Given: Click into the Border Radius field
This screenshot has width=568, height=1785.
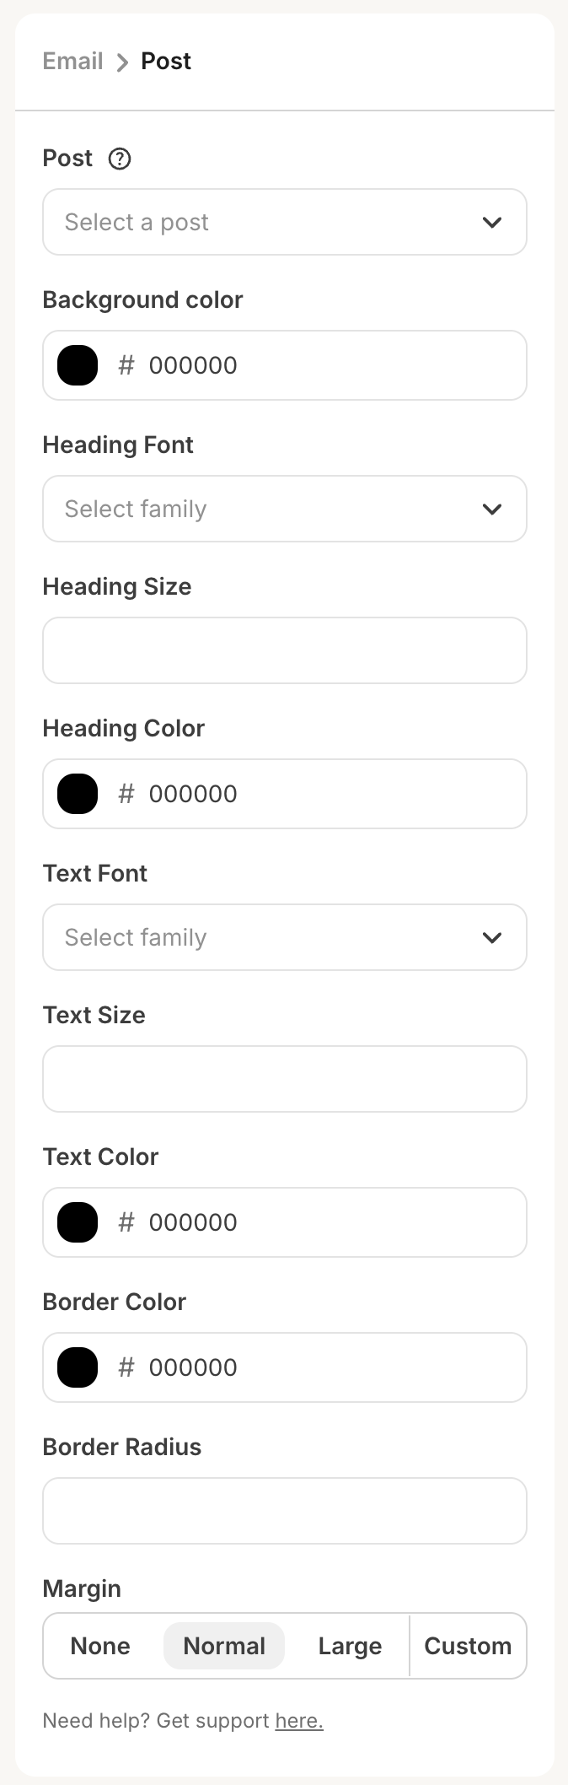Looking at the screenshot, I should click(x=285, y=1511).
